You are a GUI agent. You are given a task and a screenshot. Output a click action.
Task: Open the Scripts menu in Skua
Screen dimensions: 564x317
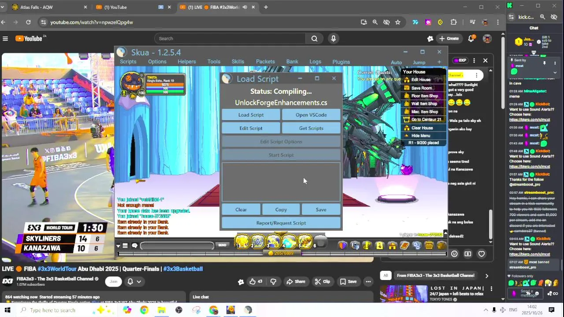coord(128,62)
